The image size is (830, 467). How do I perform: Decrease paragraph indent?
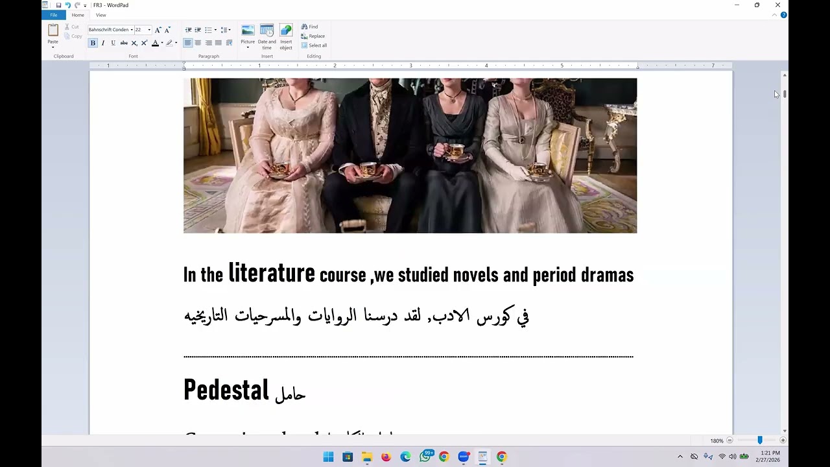(x=188, y=30)
